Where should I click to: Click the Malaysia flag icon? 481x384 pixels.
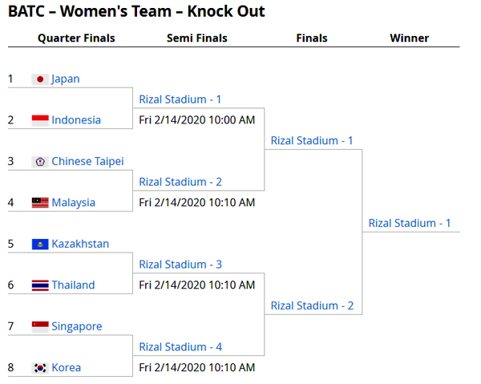click(40, 203)
